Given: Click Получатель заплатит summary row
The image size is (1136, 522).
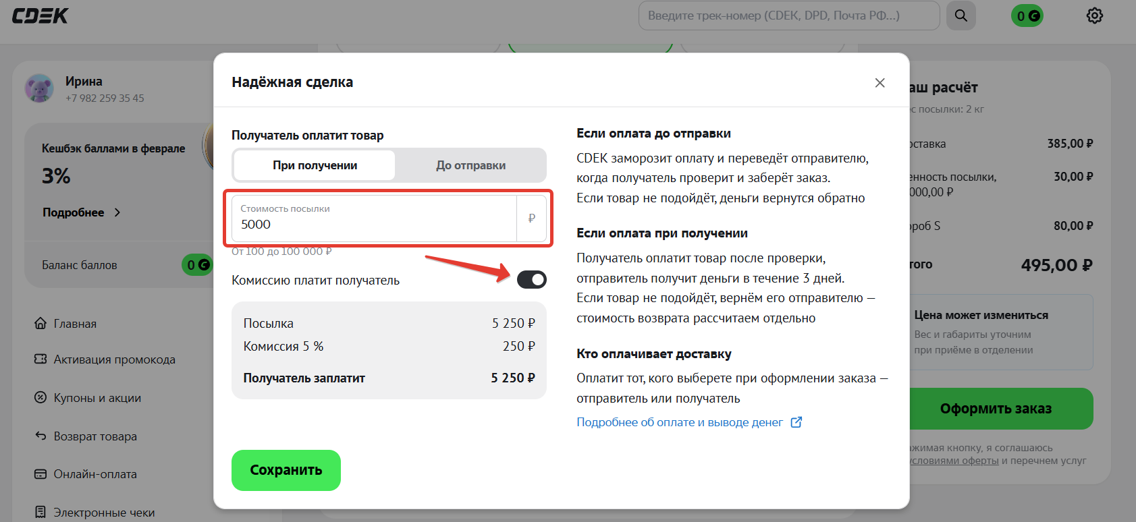Looking at the screenshot, I should (389, 378).
